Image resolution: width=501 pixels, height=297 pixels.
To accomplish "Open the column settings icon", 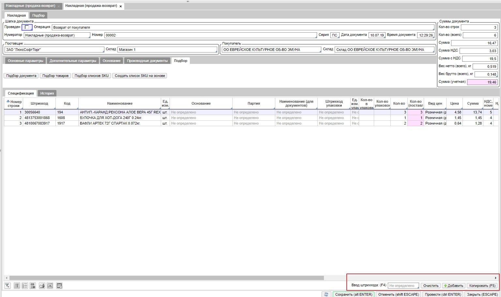I will point(17,286).
